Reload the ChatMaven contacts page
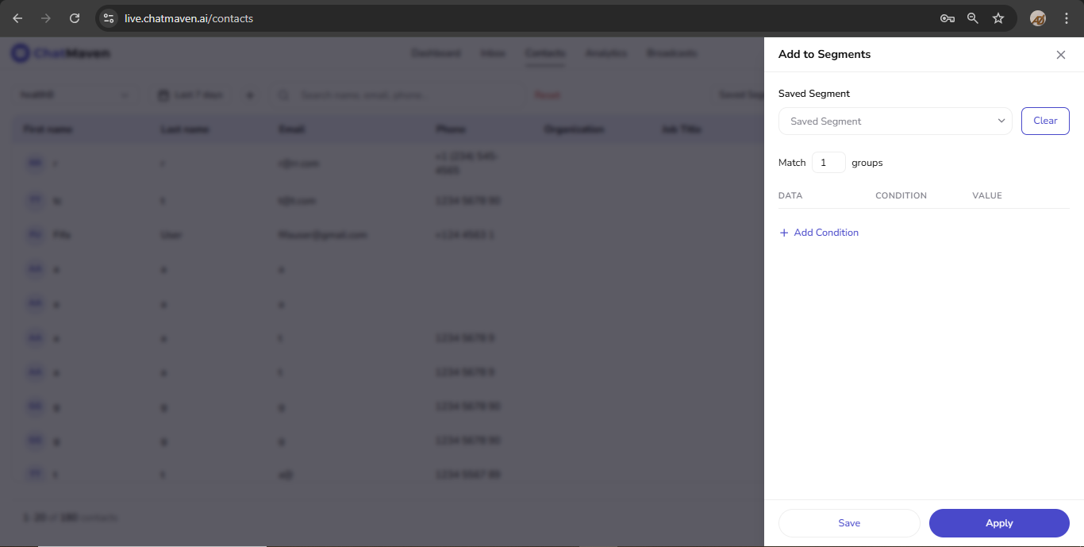Viewport: 1084px width, 547px height. point(75,18)
